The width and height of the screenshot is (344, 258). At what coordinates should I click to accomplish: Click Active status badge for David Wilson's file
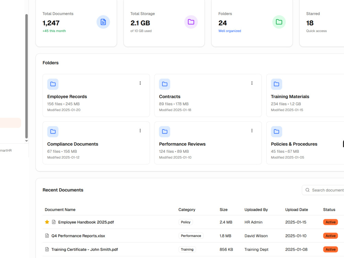coord(330,236)
